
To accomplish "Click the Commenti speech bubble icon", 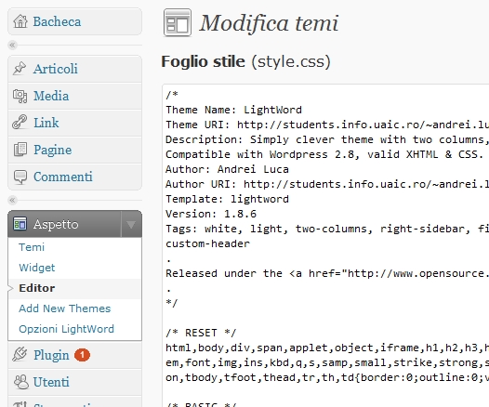I will point(20,177).
